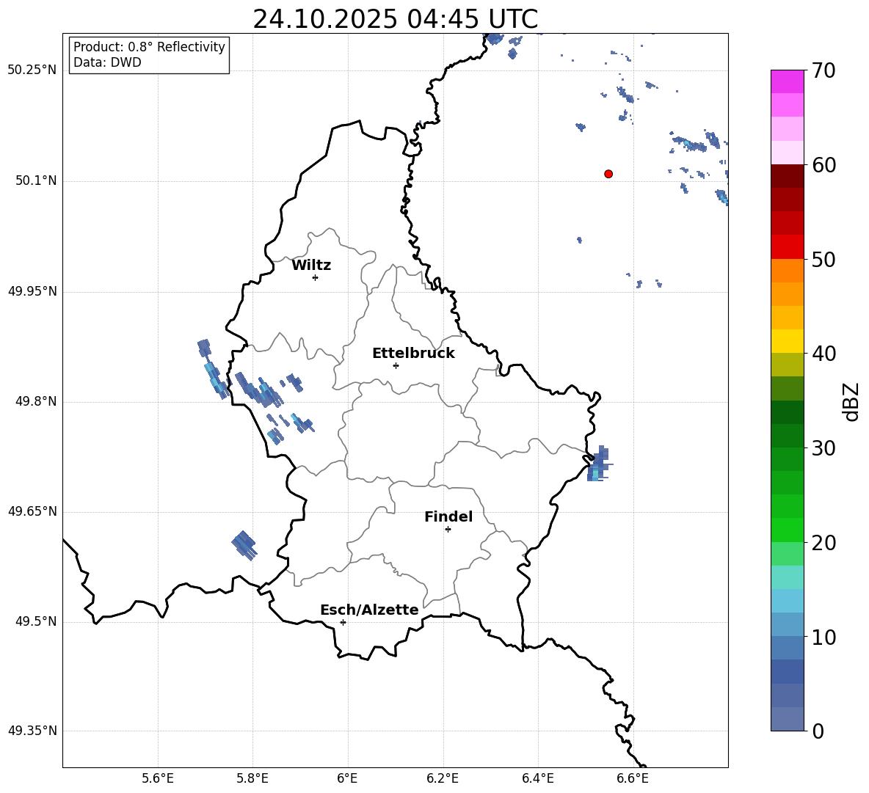The height and width of the screenshot is (793, 869).
Task: Click the radar echo on the eastern Luxembourg border
Action: pyautogui.click(x=599, y=464)
